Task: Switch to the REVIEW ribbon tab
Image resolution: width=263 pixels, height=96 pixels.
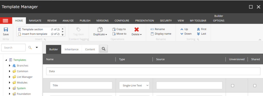Action: [52, 21]
